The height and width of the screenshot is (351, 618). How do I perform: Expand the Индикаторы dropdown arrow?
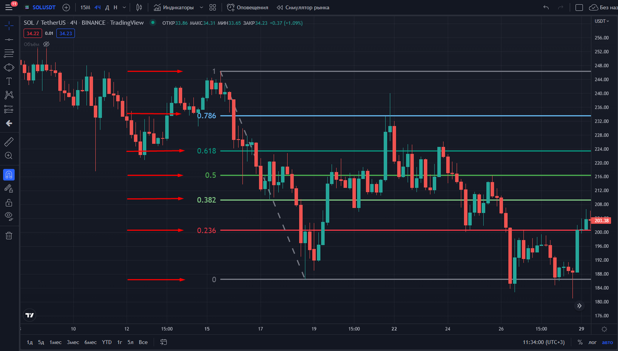[201, 7]
